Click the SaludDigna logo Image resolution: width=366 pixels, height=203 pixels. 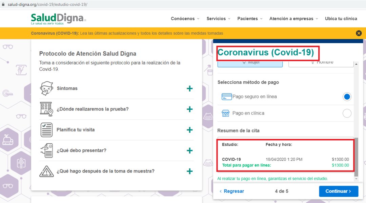[x=58, y=19]
